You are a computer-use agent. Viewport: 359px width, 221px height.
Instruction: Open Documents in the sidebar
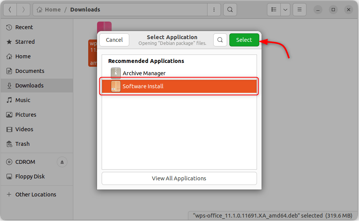coord(37,71)
